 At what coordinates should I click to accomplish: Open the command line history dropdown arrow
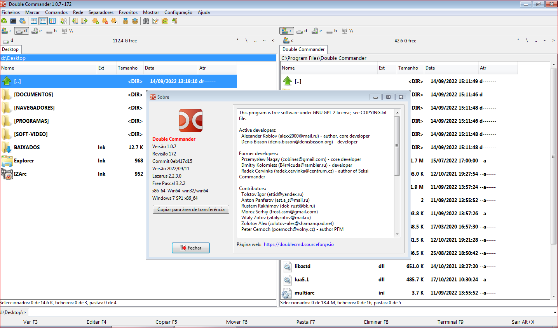(x=555, y=312)
